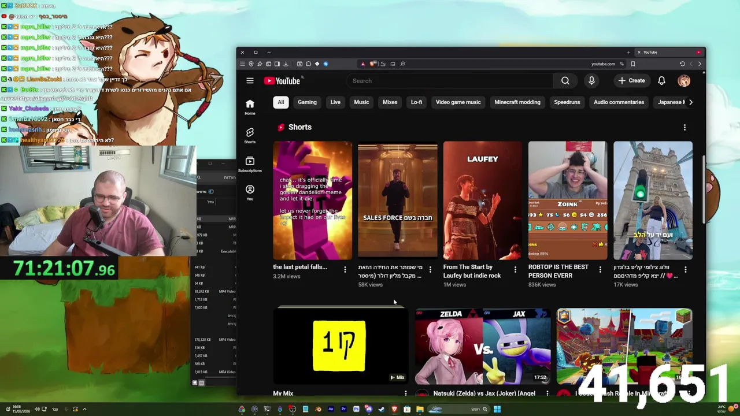The image size is (740, 416).
Task: Open the My Mix title link
Action: [283, 393]
